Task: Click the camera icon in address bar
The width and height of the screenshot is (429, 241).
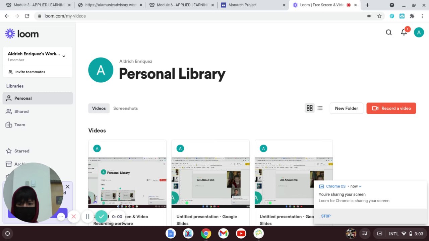Action: click(369, 16)
